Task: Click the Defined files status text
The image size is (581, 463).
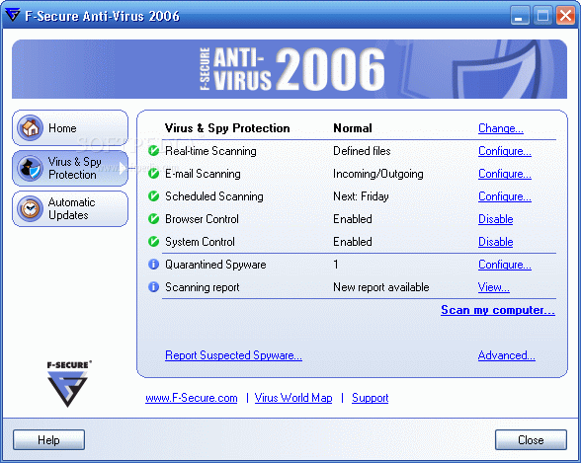Action: point(362,151)
